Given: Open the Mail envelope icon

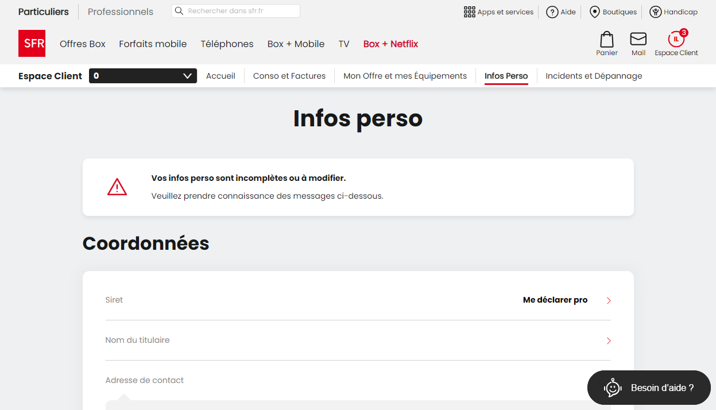Looking at the screenshot, I should click(638, 39).
